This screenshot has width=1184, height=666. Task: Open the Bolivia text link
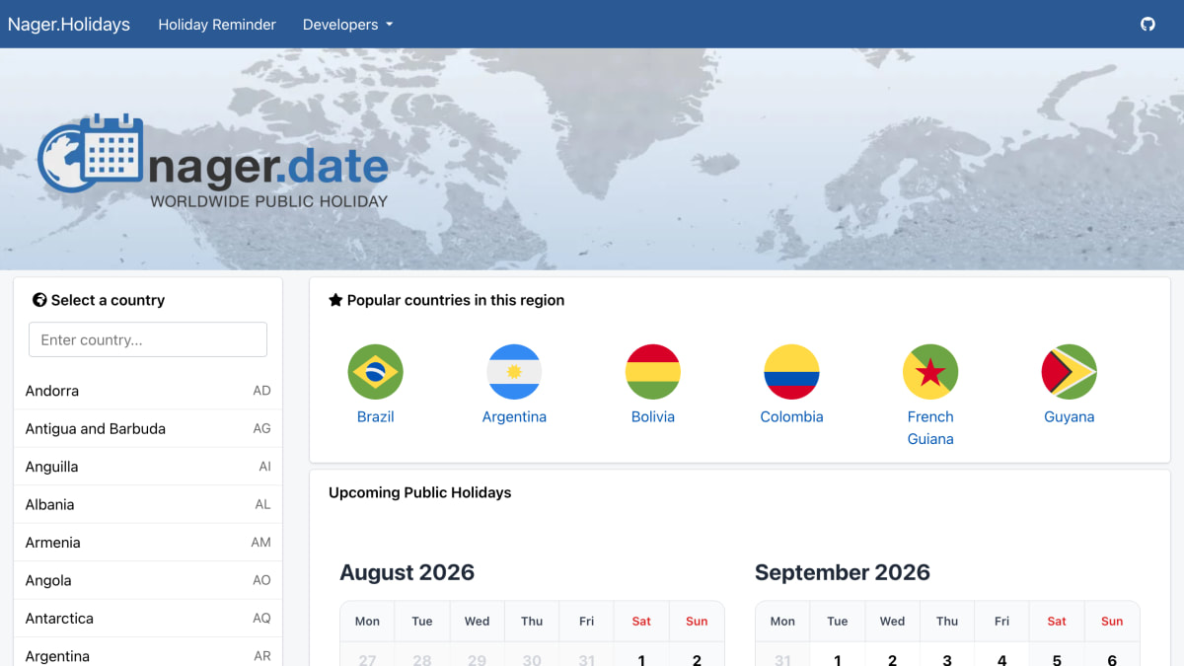pos(653,416)
